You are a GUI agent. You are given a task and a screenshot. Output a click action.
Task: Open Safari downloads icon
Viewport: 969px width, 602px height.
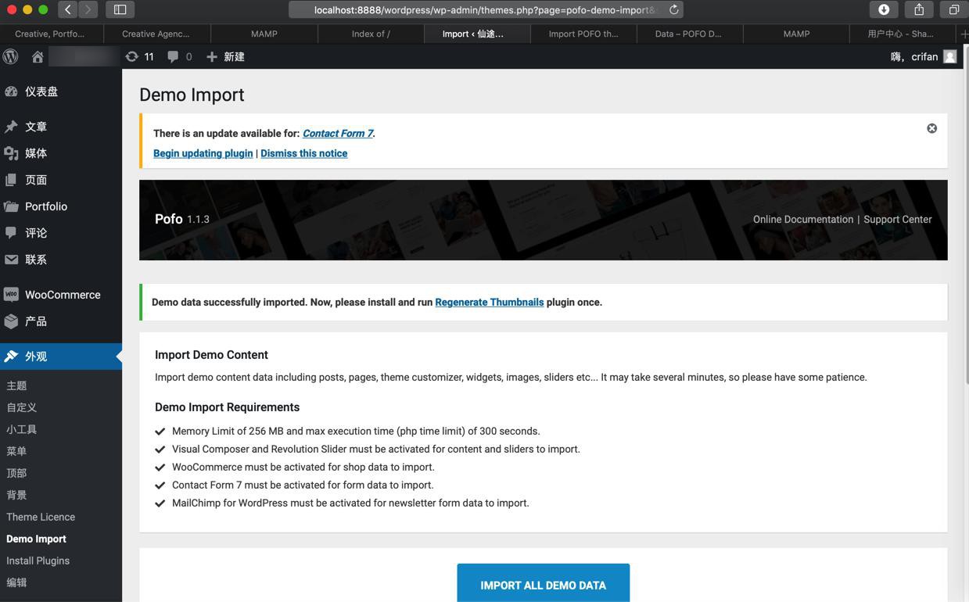click(884, 9)
